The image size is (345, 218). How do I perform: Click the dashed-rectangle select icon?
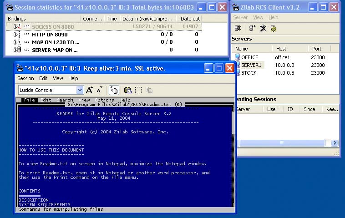click(x=138, y=90)
